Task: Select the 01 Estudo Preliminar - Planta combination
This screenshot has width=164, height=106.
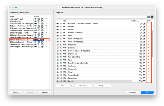Action: (21, 26)
